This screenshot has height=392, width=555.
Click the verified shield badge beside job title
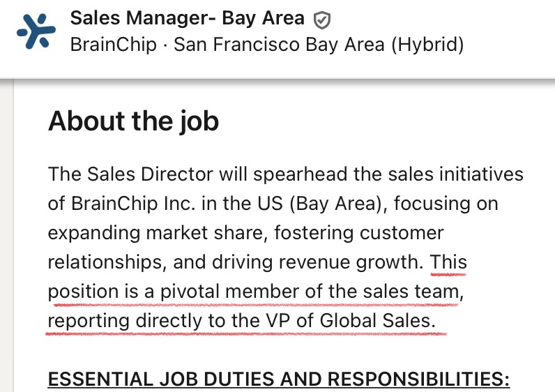click(321, 20)
